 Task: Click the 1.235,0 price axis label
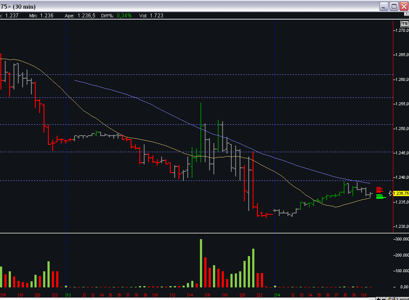402,202
